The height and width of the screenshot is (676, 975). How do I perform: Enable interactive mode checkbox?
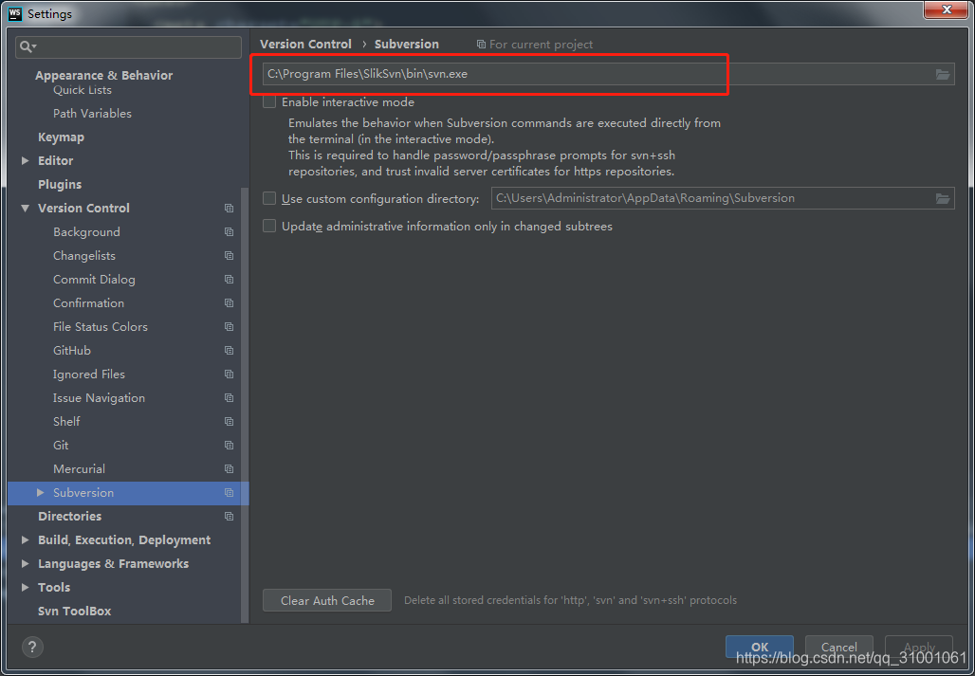coord(269,101)
